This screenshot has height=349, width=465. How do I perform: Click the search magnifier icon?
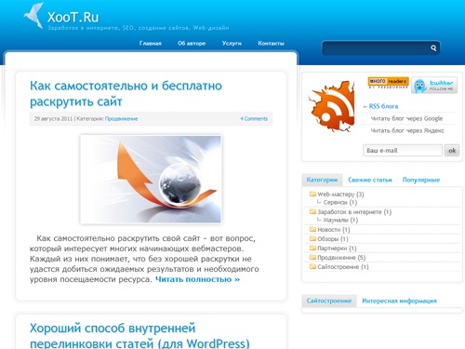click(433, 47)
